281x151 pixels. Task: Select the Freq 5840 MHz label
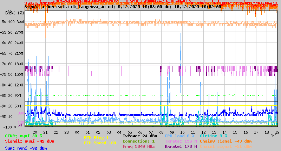click(138, 146)
